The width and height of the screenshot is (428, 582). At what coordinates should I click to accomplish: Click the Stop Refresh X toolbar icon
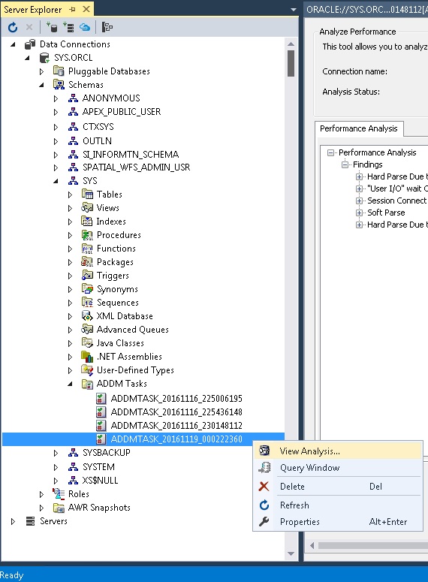pos(29,27)
